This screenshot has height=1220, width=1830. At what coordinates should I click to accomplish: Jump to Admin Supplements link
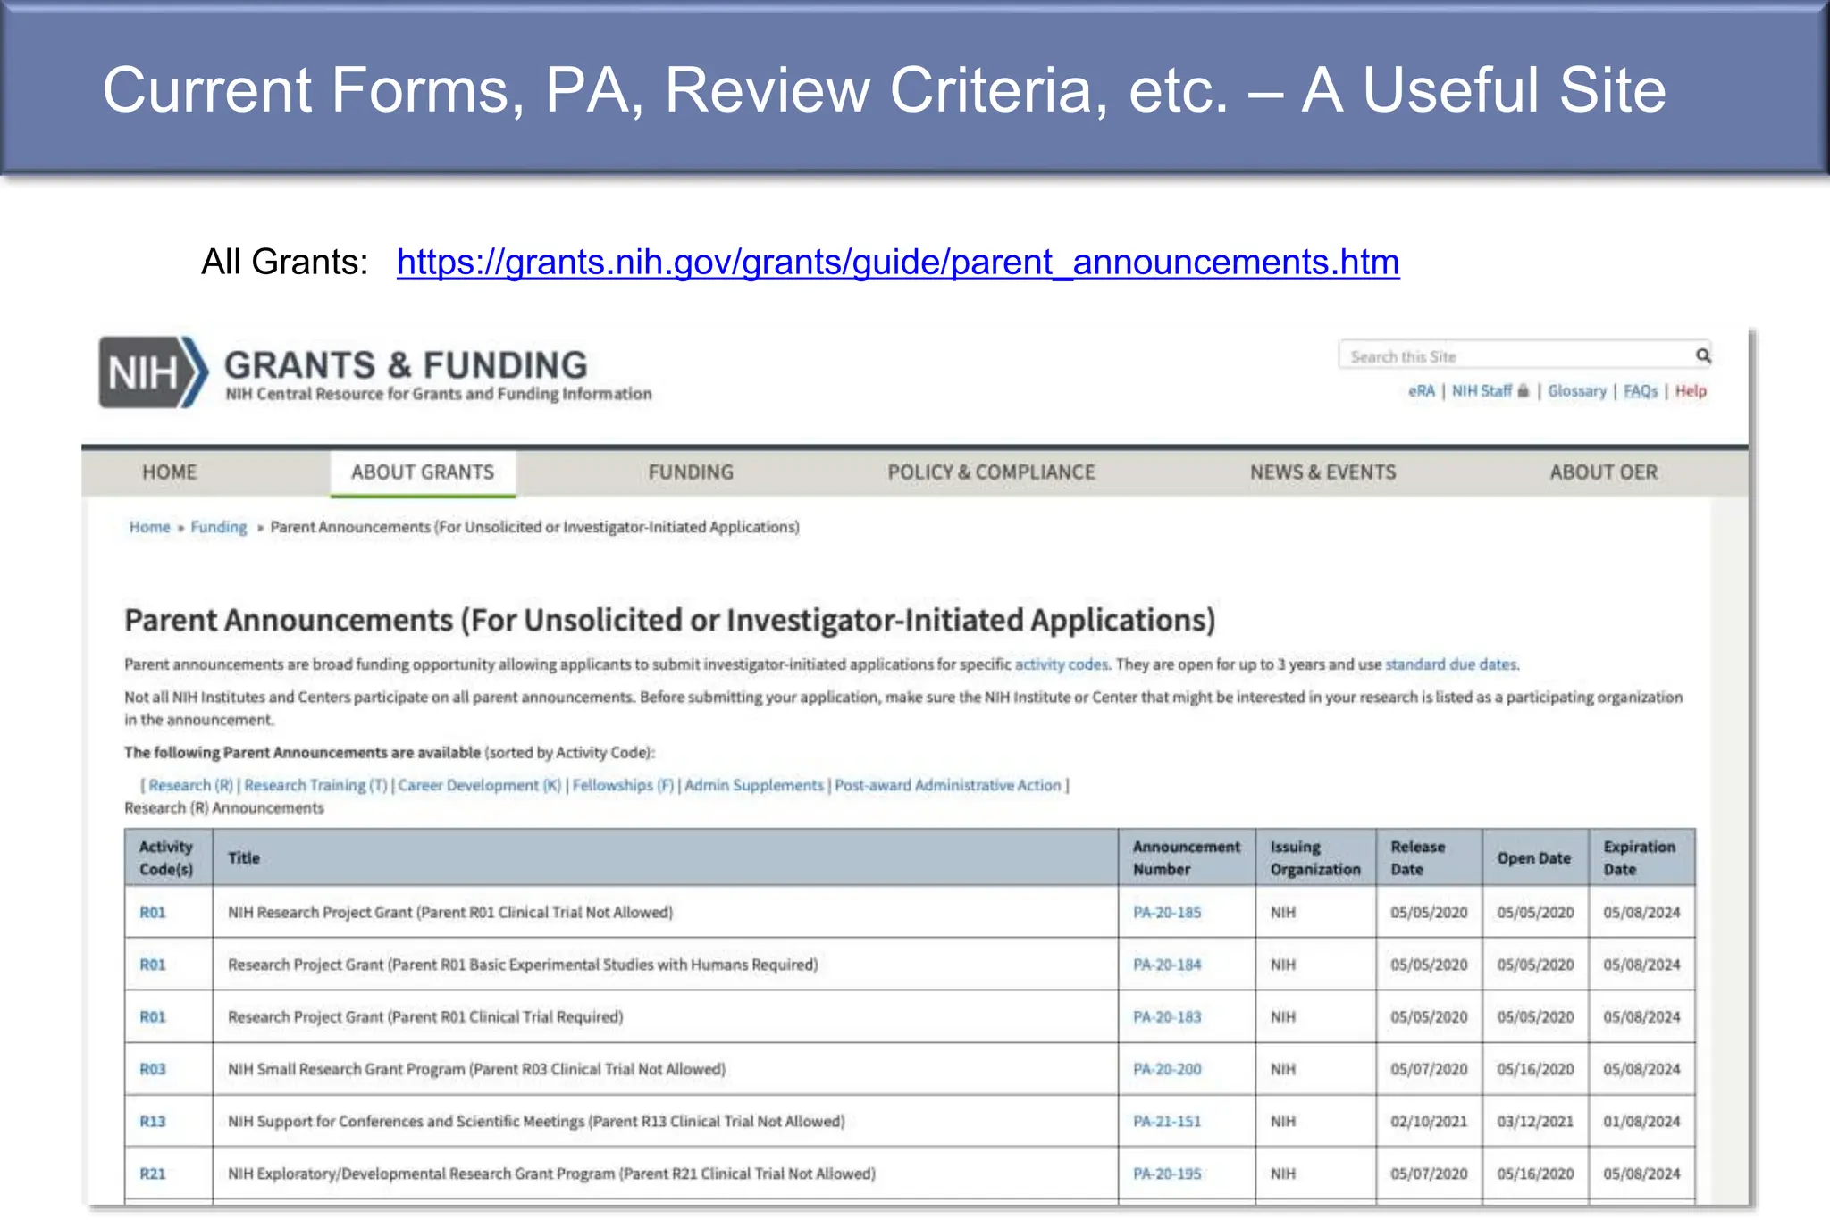754,785
